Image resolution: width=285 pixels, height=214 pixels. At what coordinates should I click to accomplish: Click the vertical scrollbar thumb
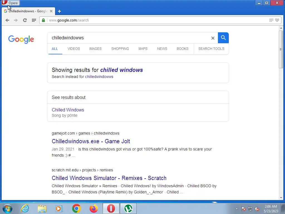[281, 49]
